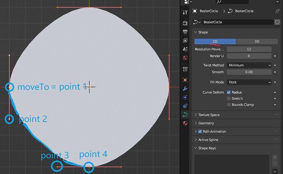
Task: Select the right control point of the curve
Action: [169, 87]
